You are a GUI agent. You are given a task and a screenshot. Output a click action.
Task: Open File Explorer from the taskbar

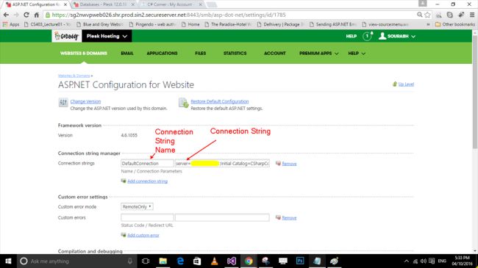pos(163,261)
